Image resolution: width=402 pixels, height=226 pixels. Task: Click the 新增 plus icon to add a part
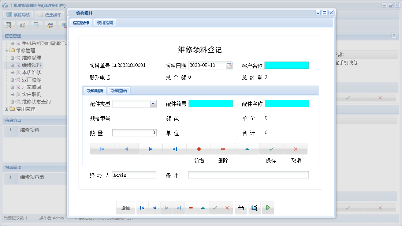pos(198,148)
